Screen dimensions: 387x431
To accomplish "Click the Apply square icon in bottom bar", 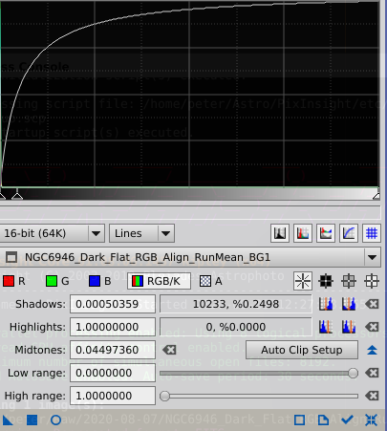I will coord(32,420).
